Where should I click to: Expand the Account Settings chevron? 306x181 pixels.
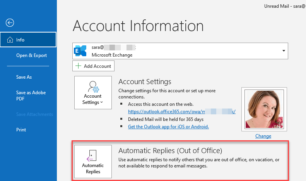click(x=102, y=103)
